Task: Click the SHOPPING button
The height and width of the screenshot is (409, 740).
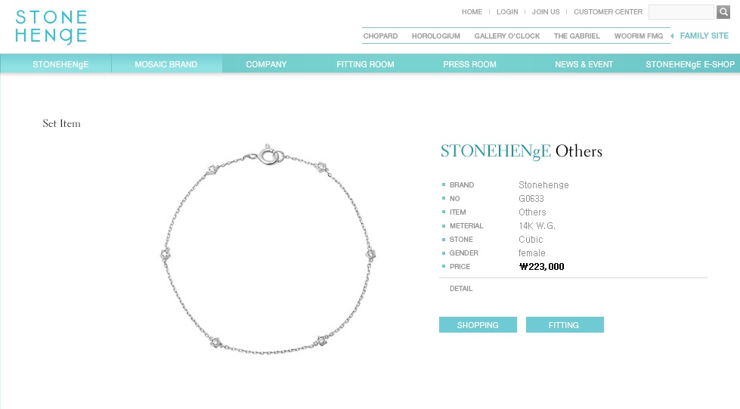Action: coord(478,325)
